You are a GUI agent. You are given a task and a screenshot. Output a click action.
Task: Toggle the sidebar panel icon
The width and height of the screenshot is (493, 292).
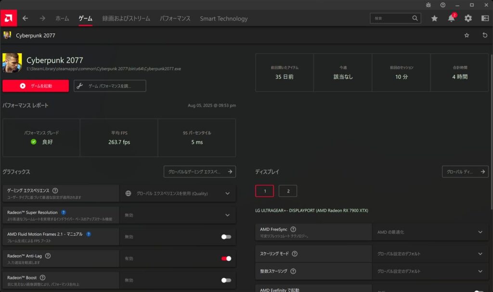tap(485, 18)
